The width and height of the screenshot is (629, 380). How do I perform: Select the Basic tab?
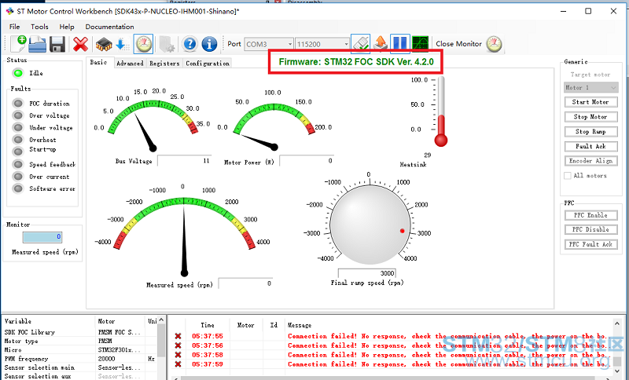tap(98, 62)
